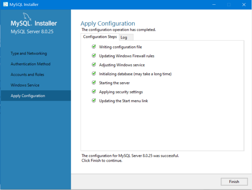Click the checkmark for Applying security settings
Screen dimensions: 252x190
[94, 92]
